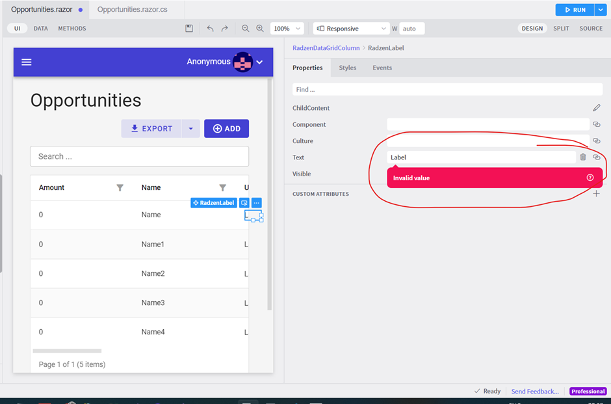Expand the Run options arrow
The width and height of the screenshot is (611, 404).
tap(601, 10)
